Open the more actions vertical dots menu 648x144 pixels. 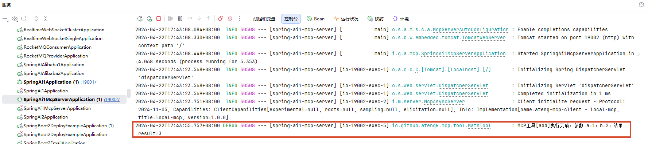point(240,19)
